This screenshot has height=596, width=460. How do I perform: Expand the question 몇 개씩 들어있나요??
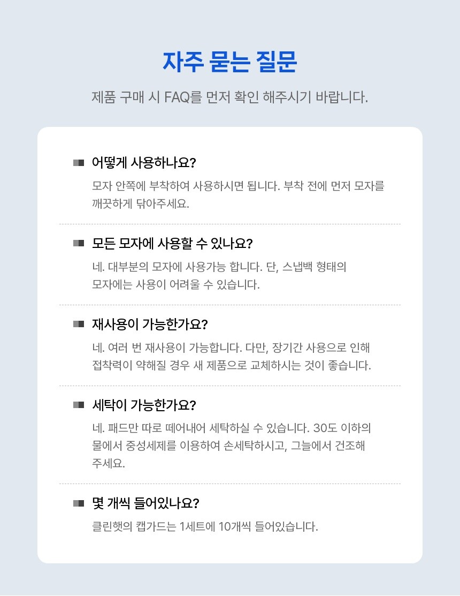[145, 503]
